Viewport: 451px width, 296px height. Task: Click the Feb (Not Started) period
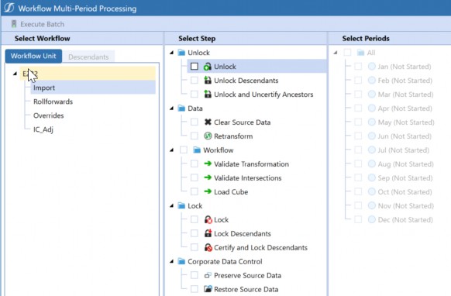coord(405,81)
